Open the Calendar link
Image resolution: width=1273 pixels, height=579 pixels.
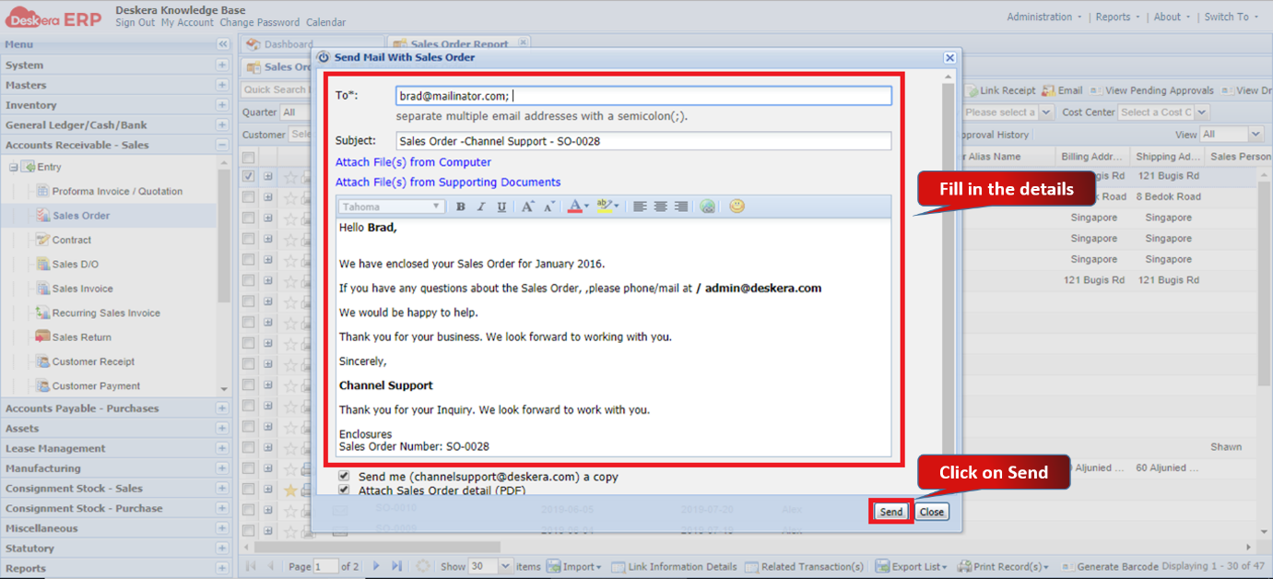326,22
